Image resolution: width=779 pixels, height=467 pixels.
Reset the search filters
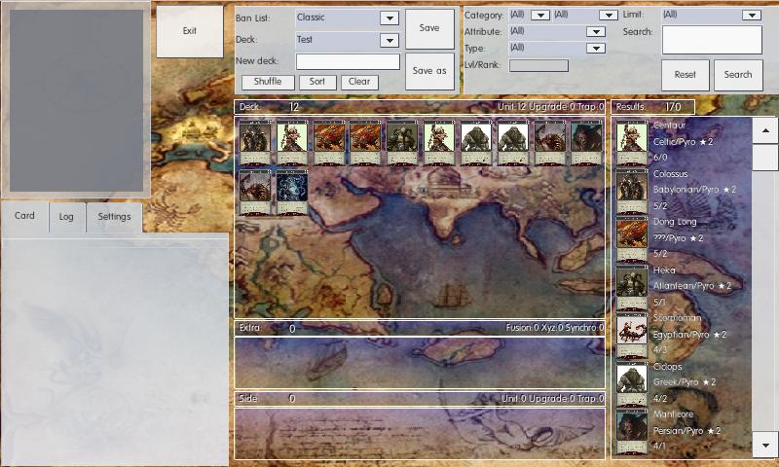tap(686, 75)
